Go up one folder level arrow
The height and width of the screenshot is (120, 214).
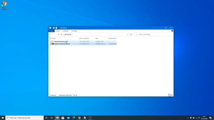coord(59,35)
